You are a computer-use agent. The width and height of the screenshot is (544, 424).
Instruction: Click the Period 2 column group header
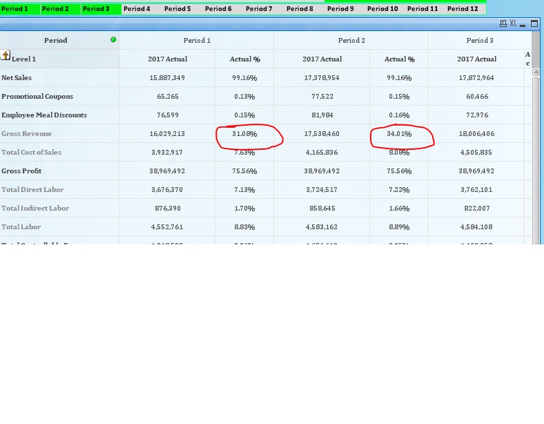pos(351,40)
